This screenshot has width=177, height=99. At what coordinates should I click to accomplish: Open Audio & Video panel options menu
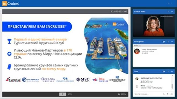coord(168,12)
